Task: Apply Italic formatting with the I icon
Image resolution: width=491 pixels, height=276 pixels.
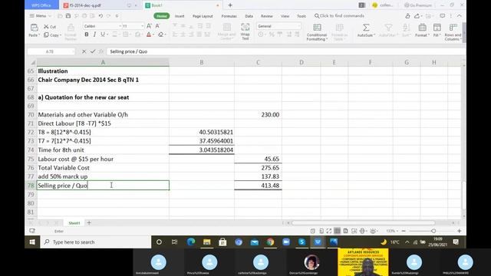Action: (x=94, y=34)
